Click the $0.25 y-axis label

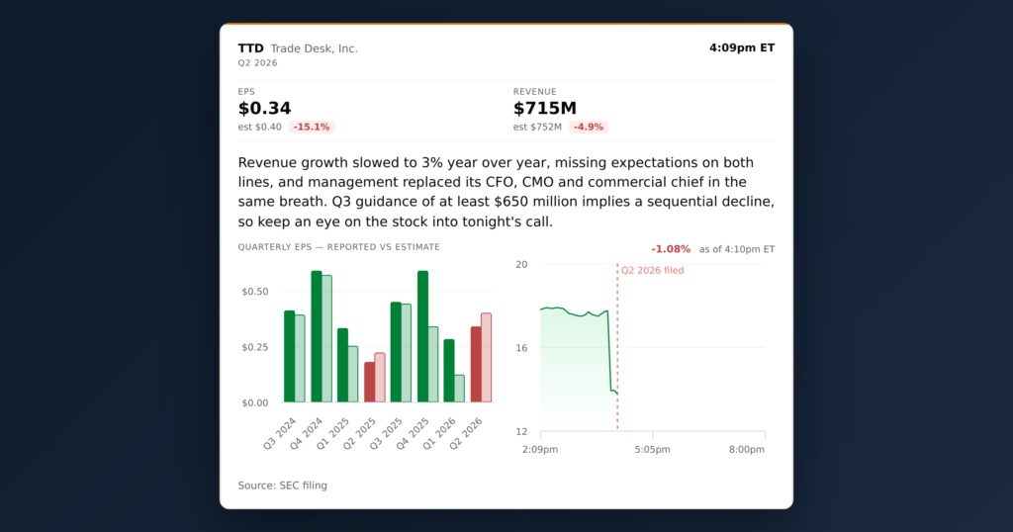pyautogui.click(x=255, y=347)
